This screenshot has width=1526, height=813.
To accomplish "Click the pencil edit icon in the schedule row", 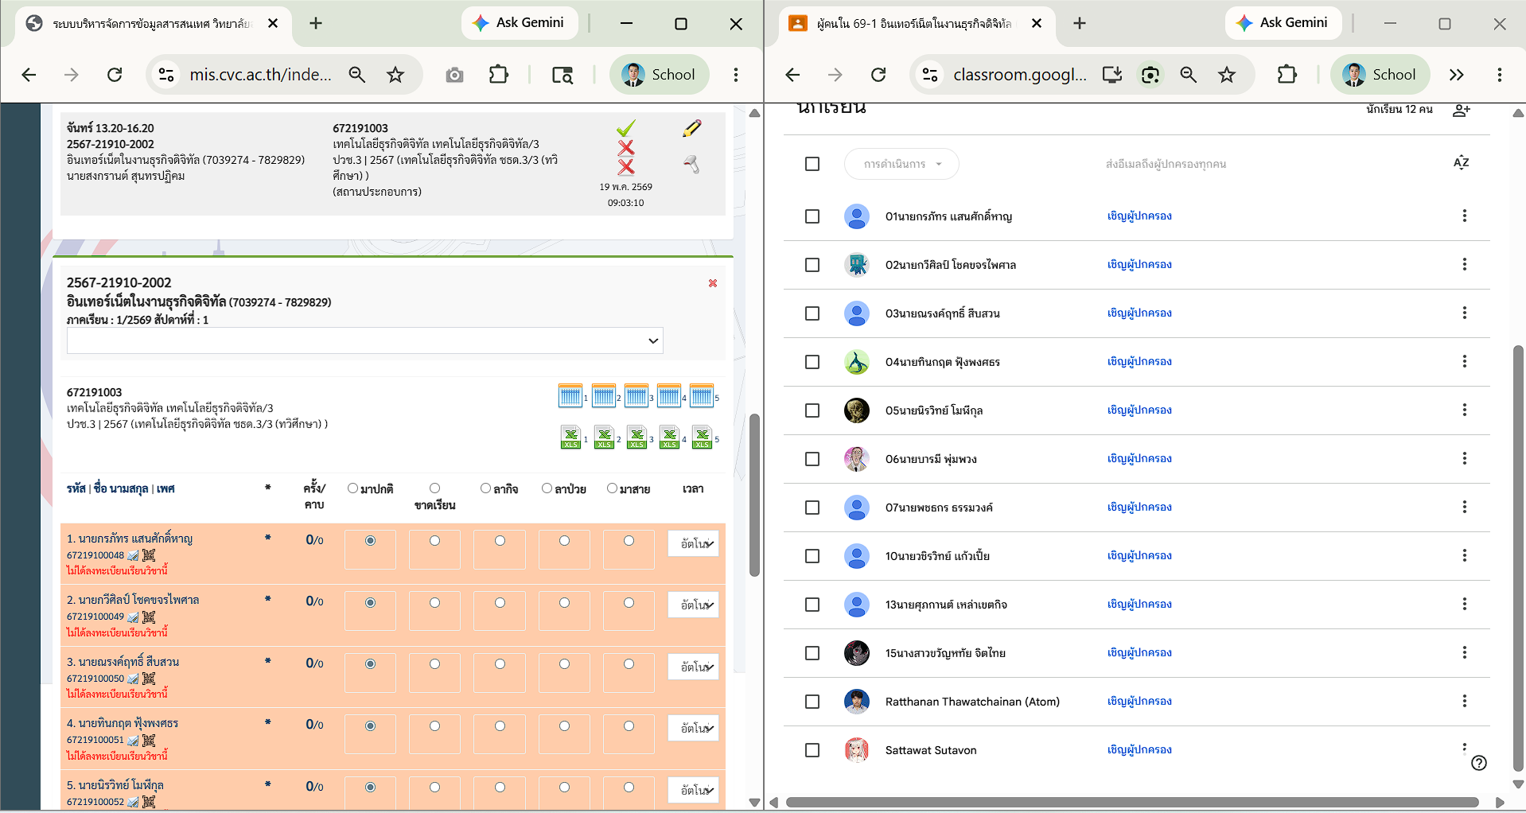I will tap(691, 128).
